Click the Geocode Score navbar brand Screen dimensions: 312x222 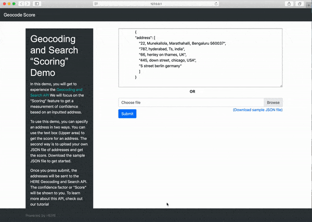(19, 15)
